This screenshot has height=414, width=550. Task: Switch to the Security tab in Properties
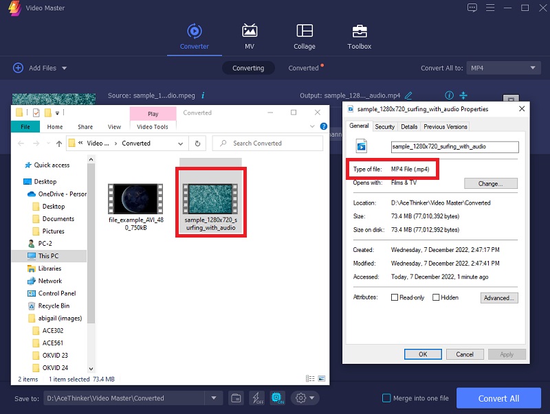tap(385, 127)
